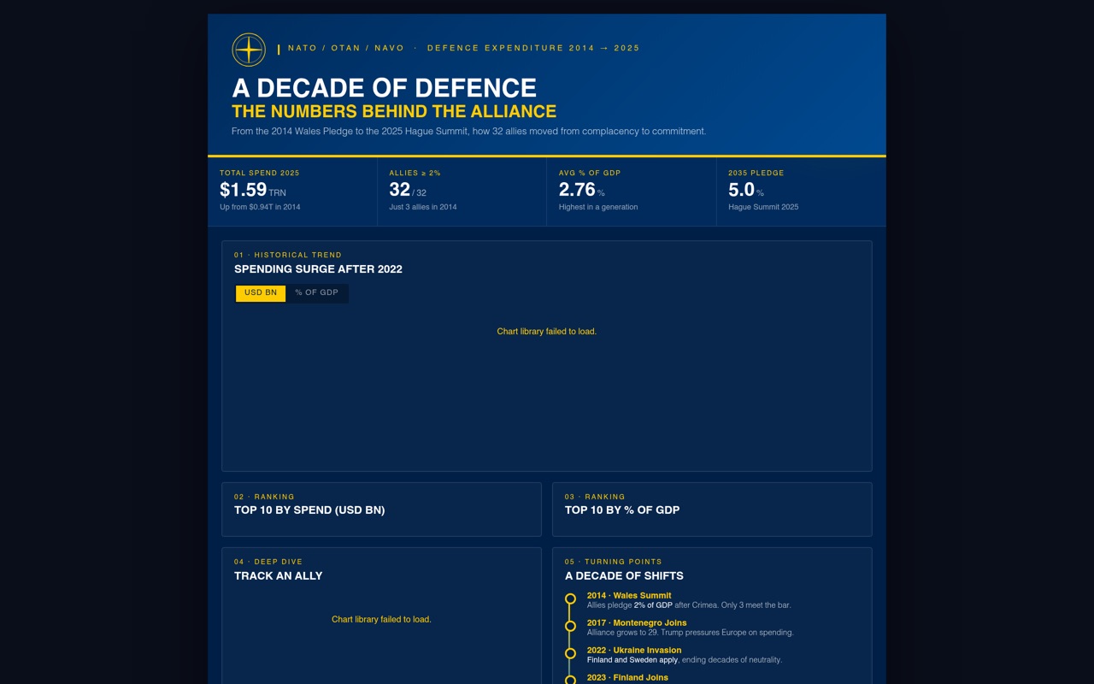The width and height of the screenshot is (1094, 684).
Task: Click 'DEFENCE EXPENDITURE 2014 → 2025' label
Action: (533, 48)
